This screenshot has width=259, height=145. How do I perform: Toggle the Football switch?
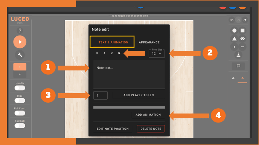pyautogui.click(x=20, y=126)
